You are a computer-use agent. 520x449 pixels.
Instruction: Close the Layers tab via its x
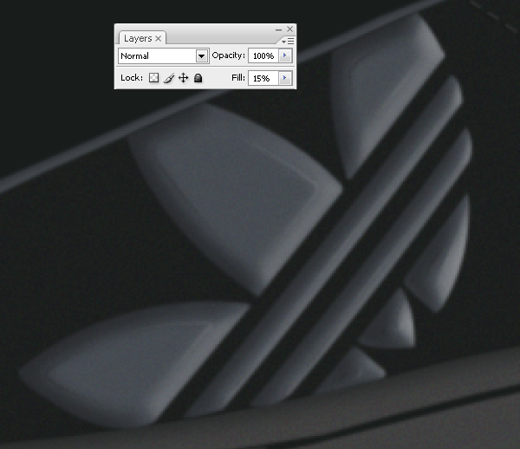click(x=159, y=38)
